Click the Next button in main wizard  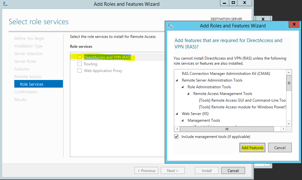pos(173,170)
